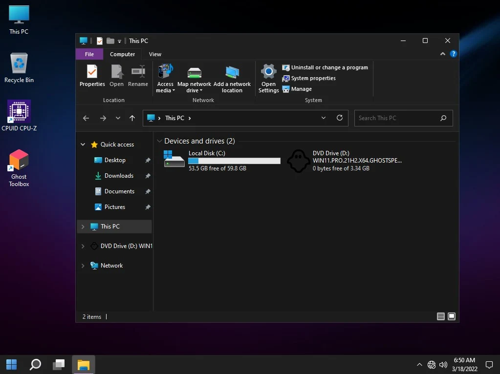The width and height of the screenshot is (500, 374).
Task: Select the DVD Drive (D:) ghost icon
Action: 298,161
